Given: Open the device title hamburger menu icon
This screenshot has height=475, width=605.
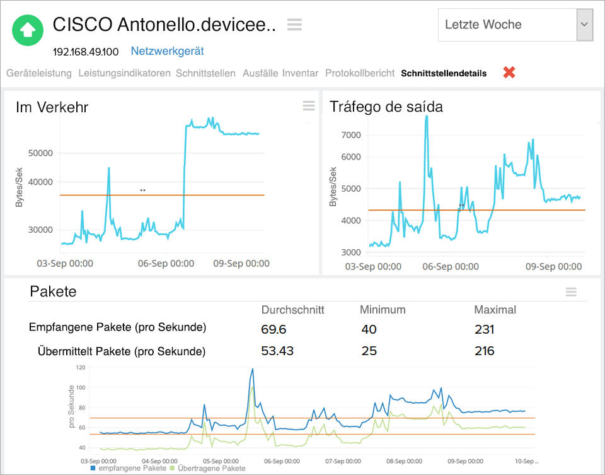Looking at the screenshot, I should pos(294,24).
